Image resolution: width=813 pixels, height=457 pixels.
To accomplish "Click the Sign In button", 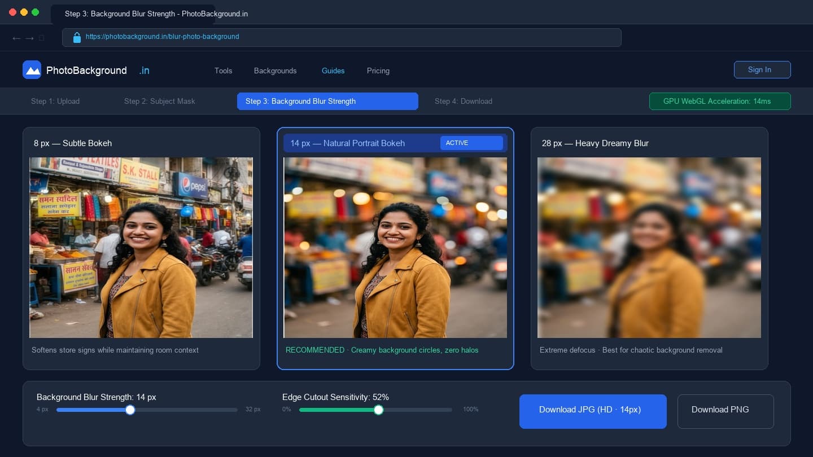I will tap(762, 69).
